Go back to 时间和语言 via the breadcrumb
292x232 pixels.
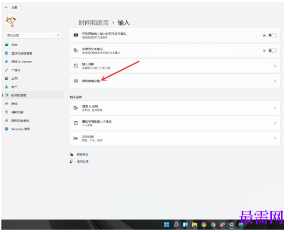93,23
